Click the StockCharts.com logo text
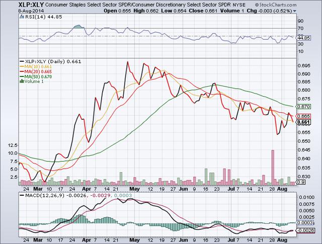322x244 pixels. [x=275, y=5]
